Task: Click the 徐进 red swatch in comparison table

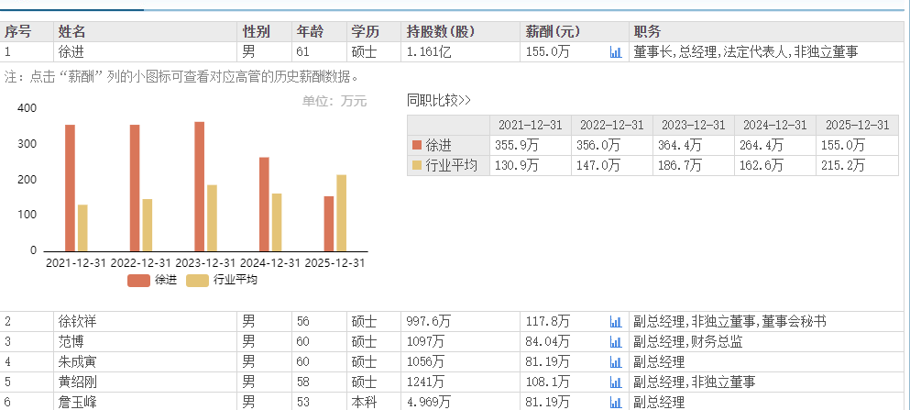Action: [x=417, y=145]
